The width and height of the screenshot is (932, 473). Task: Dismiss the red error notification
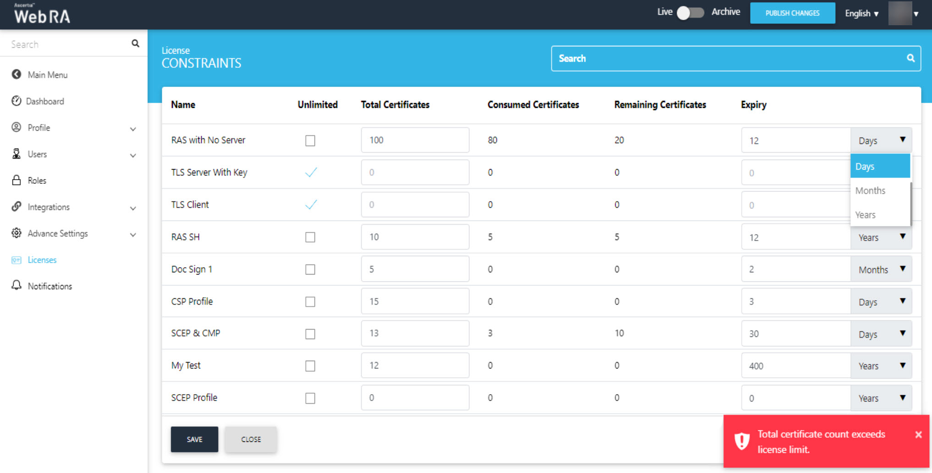coord(918,434)
